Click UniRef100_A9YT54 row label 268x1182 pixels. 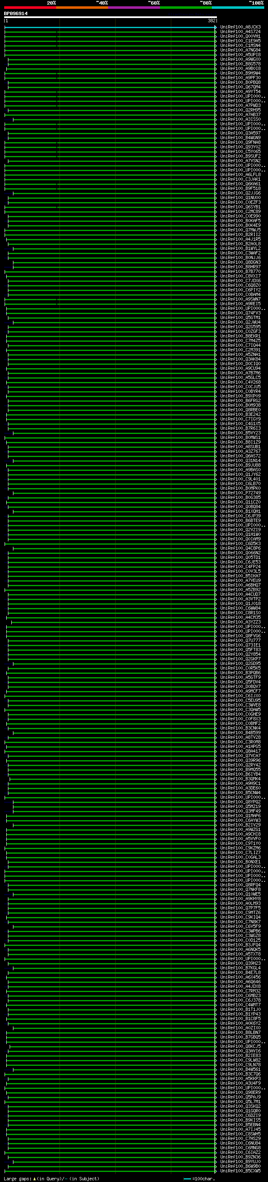coord(240,92)
